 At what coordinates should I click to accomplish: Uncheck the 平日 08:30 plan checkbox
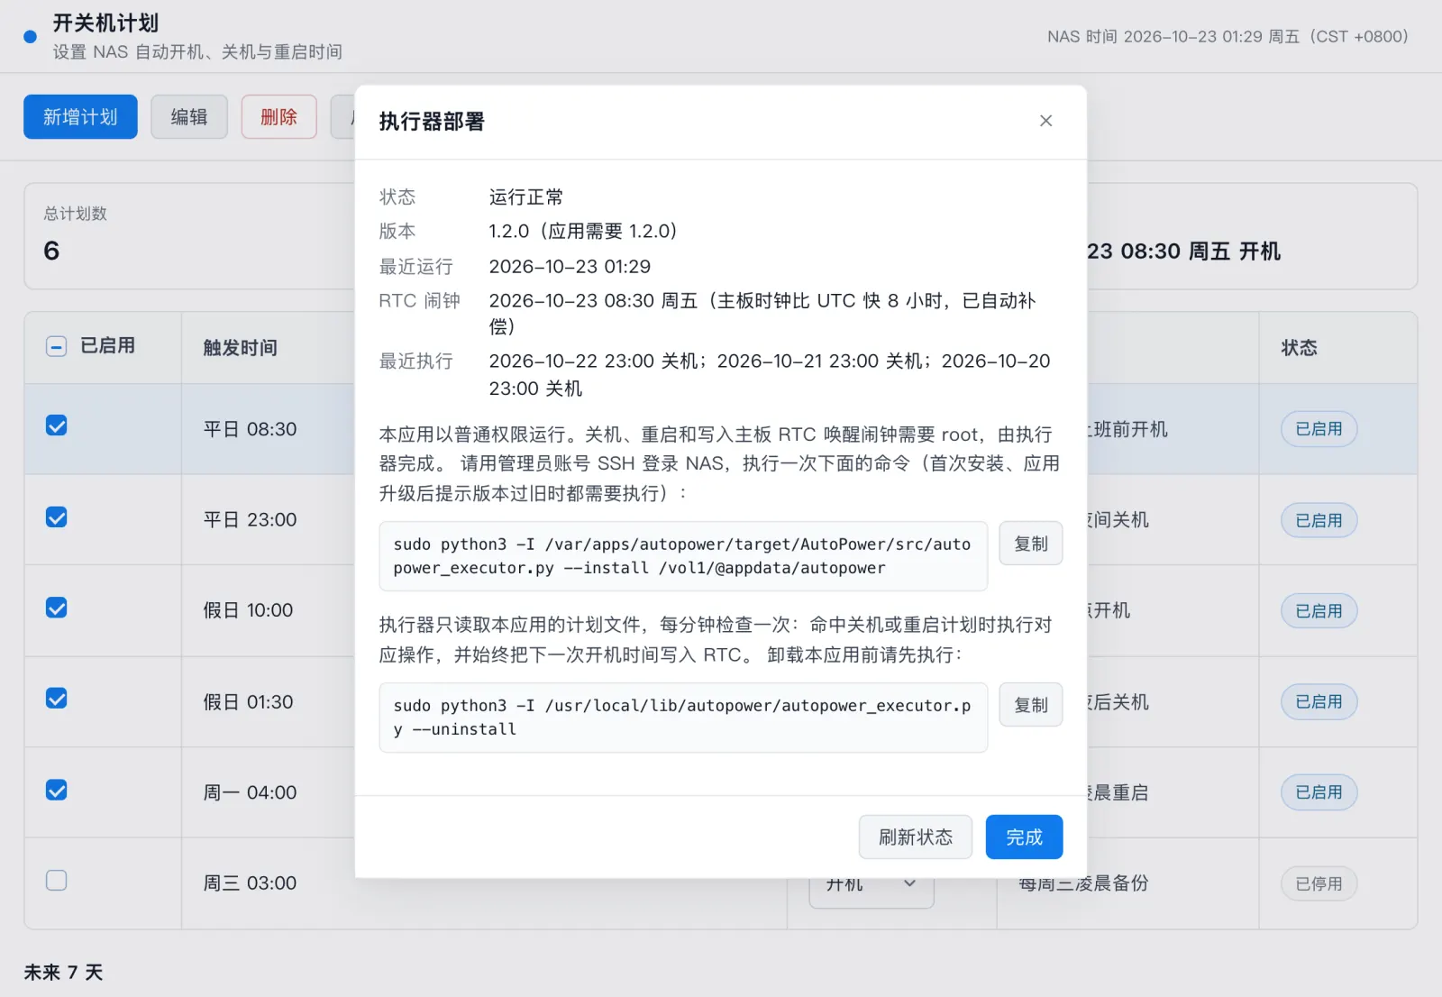(56, 425)
